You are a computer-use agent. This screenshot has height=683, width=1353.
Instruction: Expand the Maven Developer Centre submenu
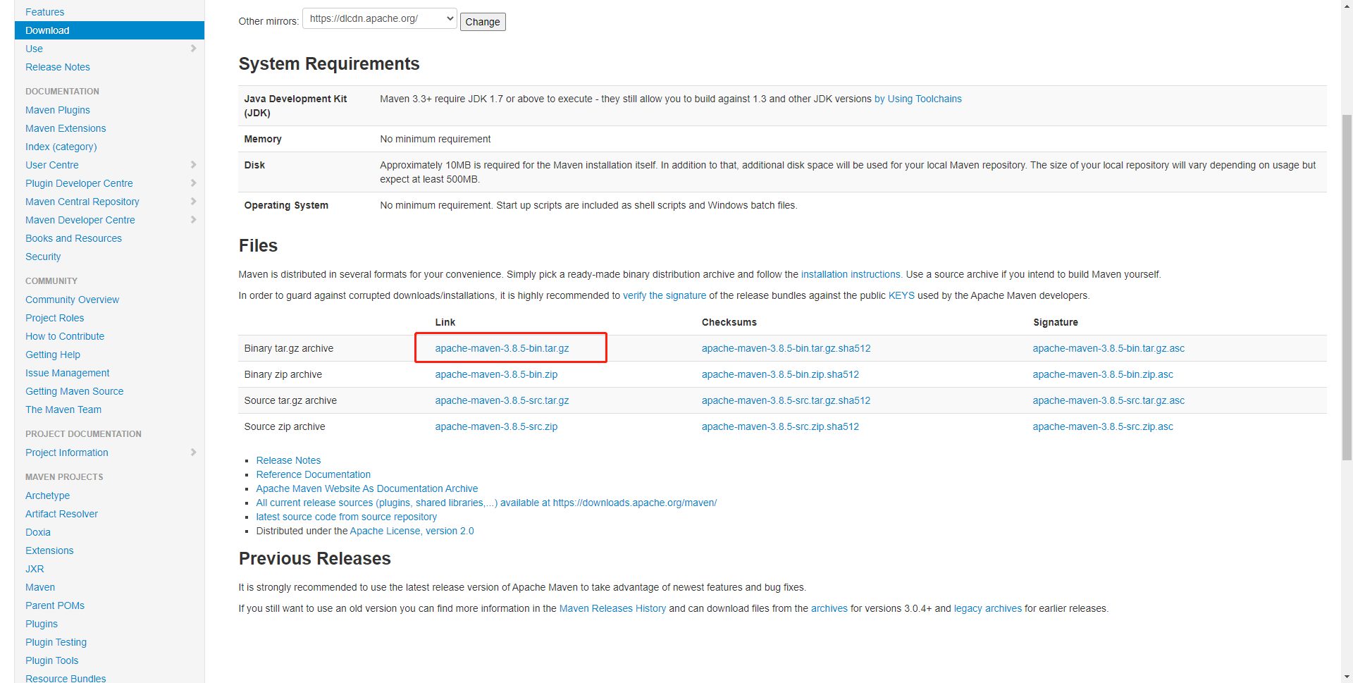[194, 220]
